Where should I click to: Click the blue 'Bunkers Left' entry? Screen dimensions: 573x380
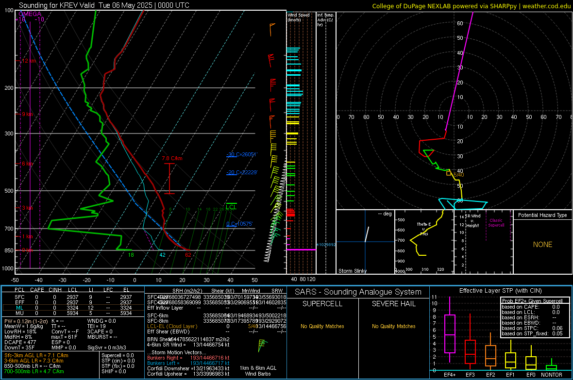[188, 363]
